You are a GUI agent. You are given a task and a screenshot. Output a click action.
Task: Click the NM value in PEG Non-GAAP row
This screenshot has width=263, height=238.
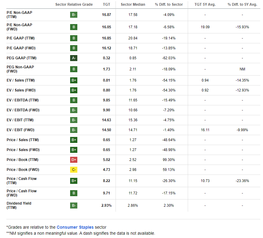click(x=242, y=69)
